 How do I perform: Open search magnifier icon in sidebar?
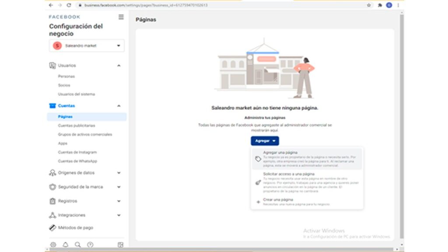(78, 245)
